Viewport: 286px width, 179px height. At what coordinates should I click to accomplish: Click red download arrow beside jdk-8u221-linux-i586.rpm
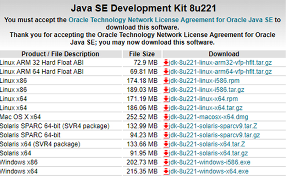[x=166, y=81]
